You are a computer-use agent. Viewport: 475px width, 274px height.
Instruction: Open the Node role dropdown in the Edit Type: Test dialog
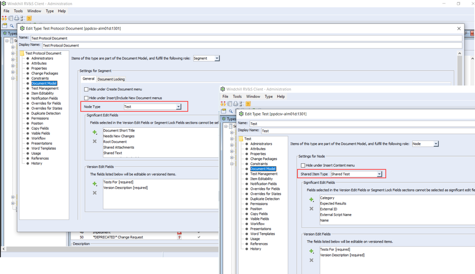(x=436, y=144)
